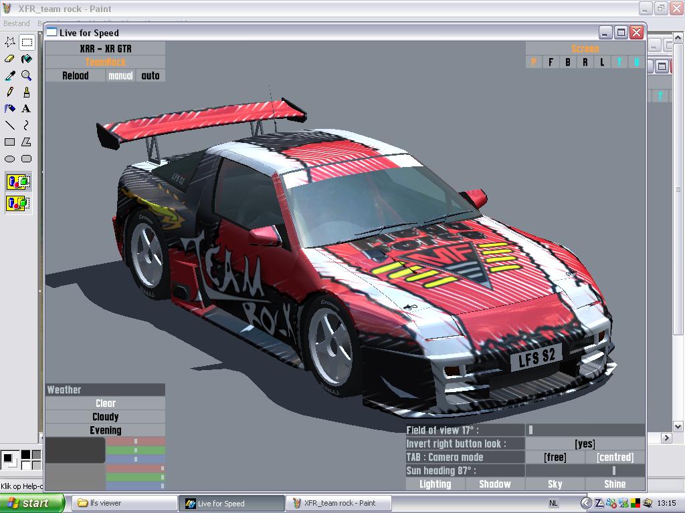Click the ZoneAlarm Z tray icon
The height and width of the screenshot is (513, 685).
[x=599, y=503]
